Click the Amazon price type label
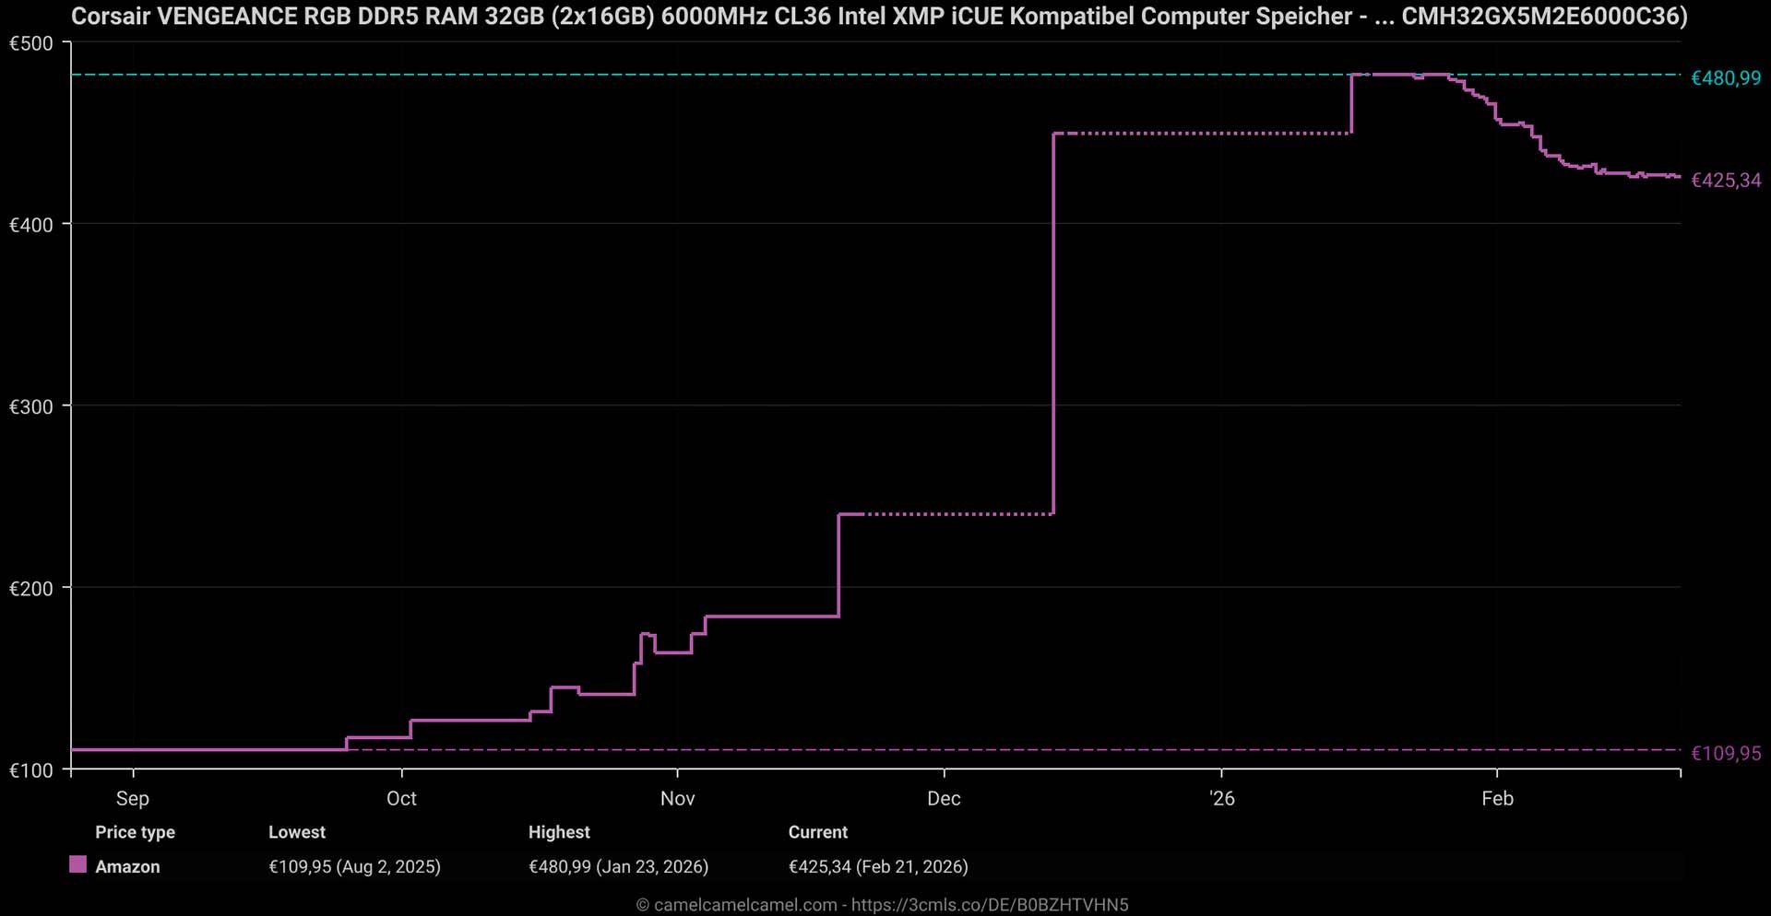 click(127, 867)
